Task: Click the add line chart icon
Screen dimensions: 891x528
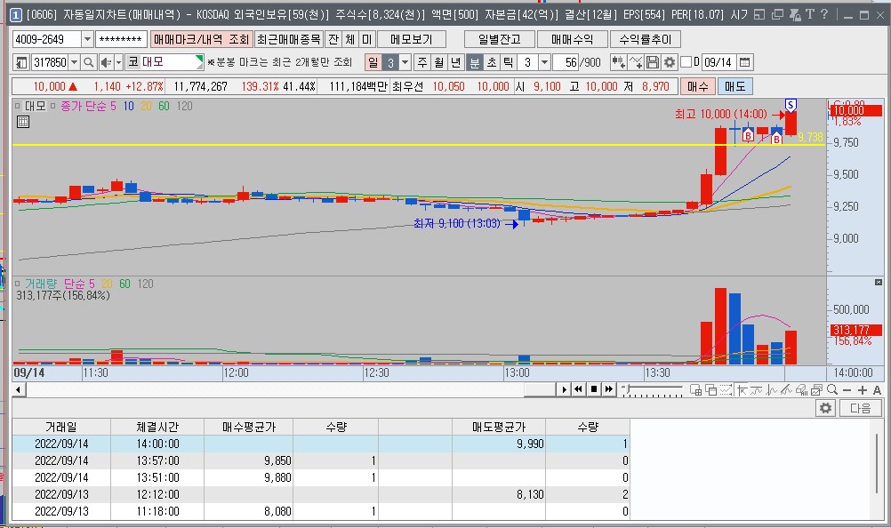Action: click(636, 62)
